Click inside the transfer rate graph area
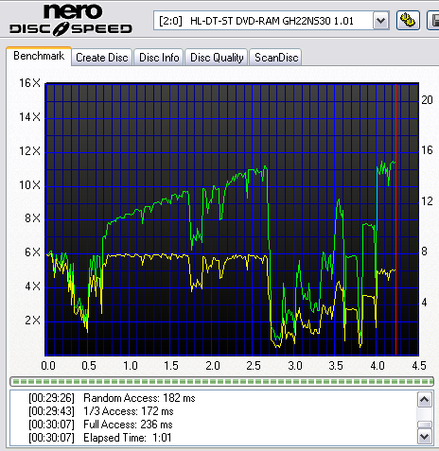The image size is (439, 451). click(x=232, y=219)
